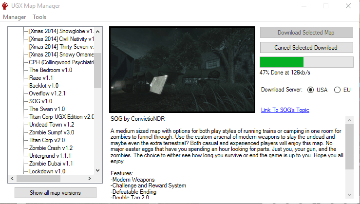Click map list vertical scrollbar thumb
Screen dimensions: 360x204
97,71
